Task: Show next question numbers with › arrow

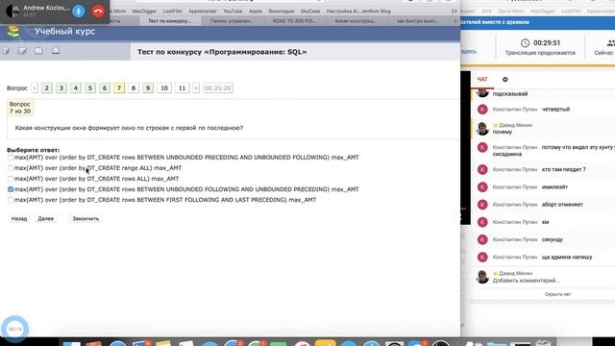Action: [196, 88]
